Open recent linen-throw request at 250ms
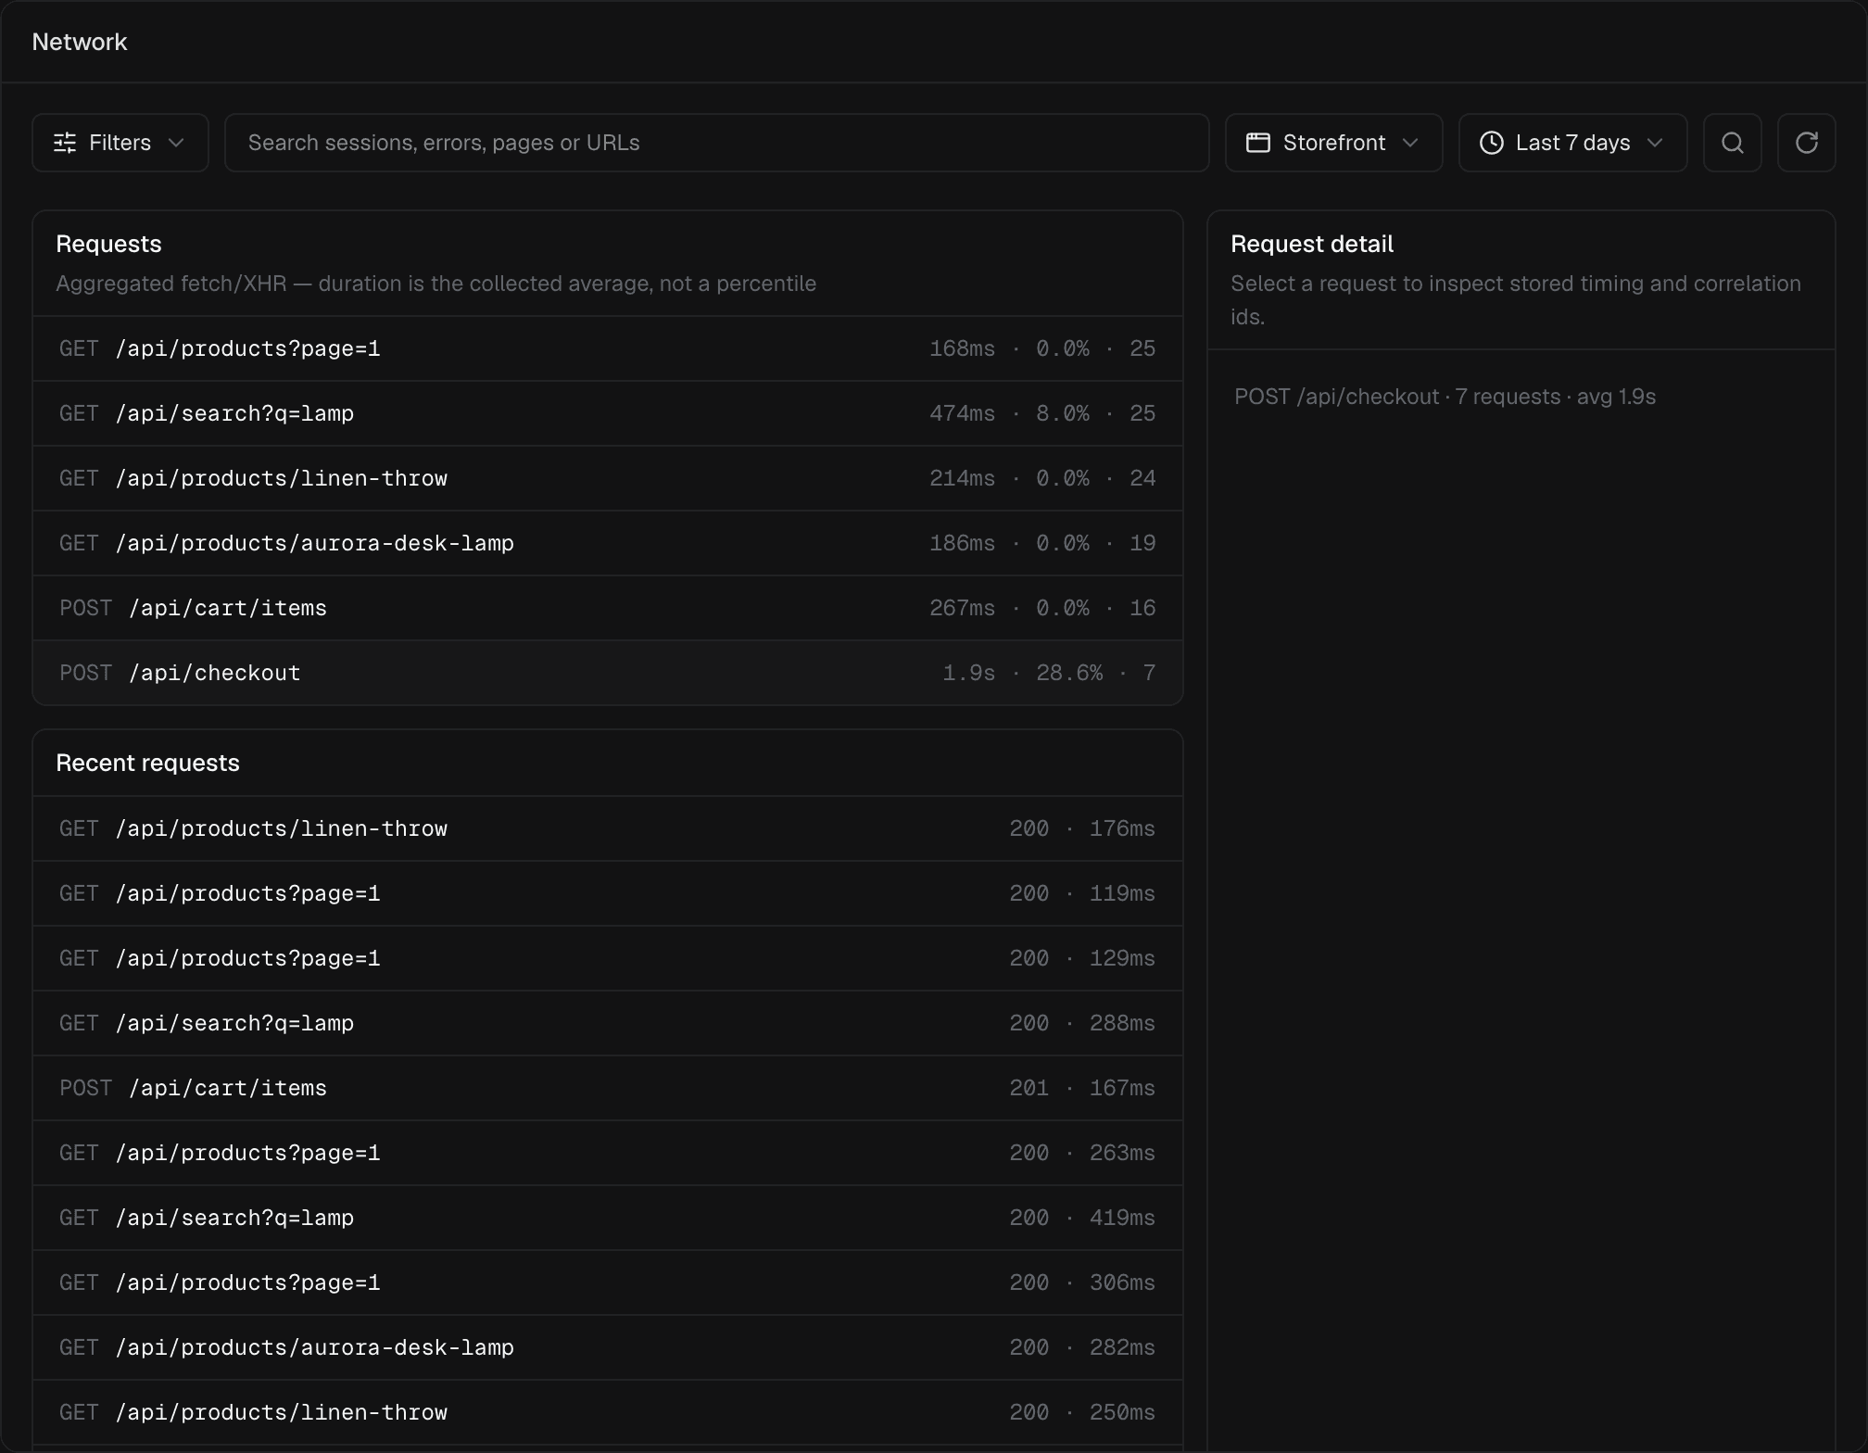 tap(608, 1412)
